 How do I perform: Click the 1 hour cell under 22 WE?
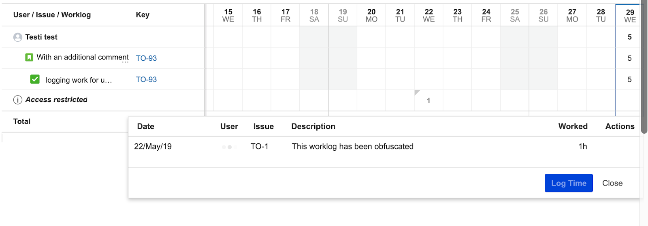point(428,101)
